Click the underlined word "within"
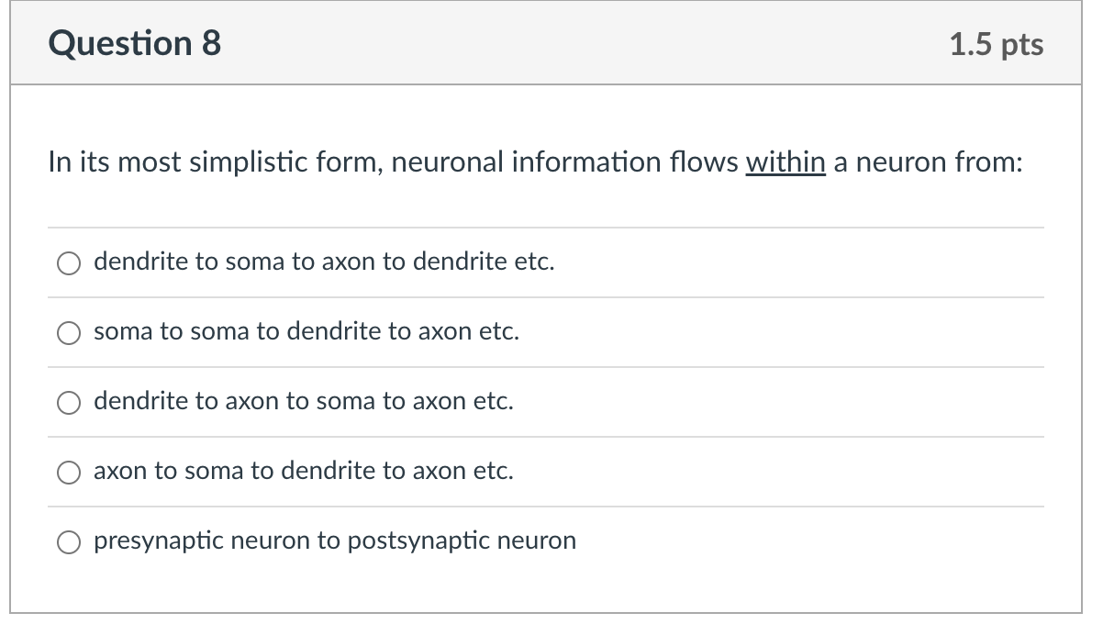The image size is (1103, 624). (x=785, y=162)
